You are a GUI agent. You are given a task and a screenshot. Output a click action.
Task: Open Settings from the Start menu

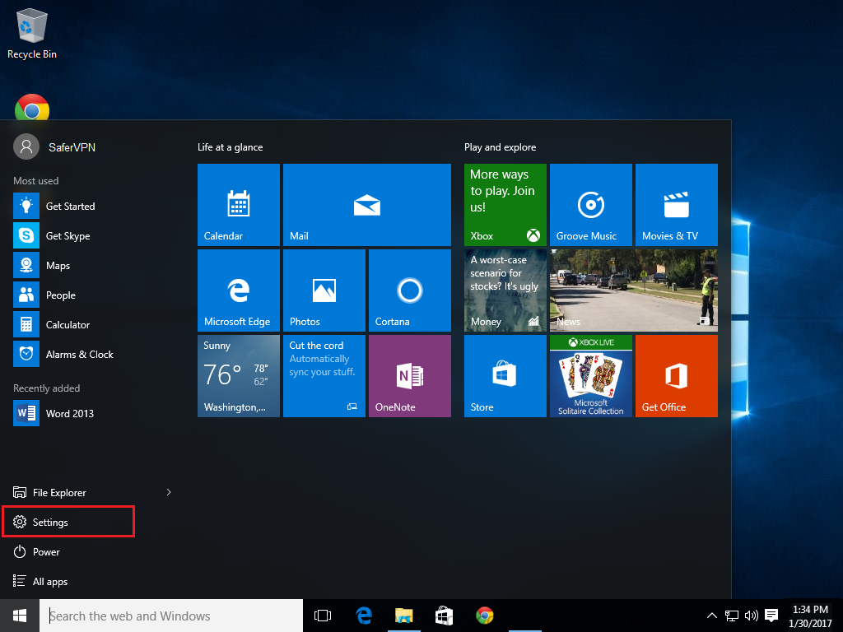50,523
